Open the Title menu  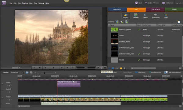(x=35, y=3)
